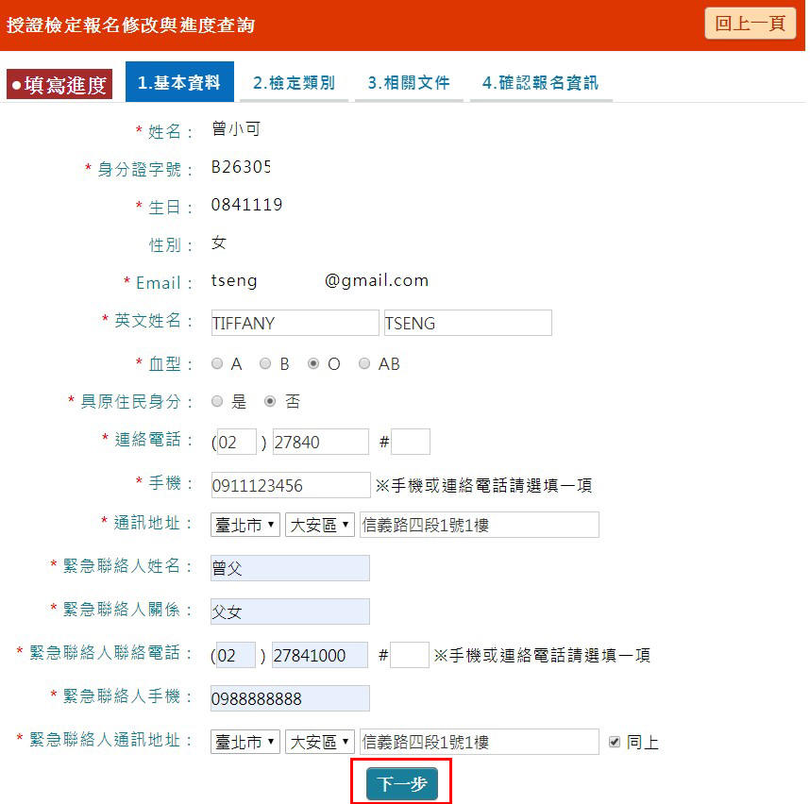Choose blood type O radio button

coord(313,363)
